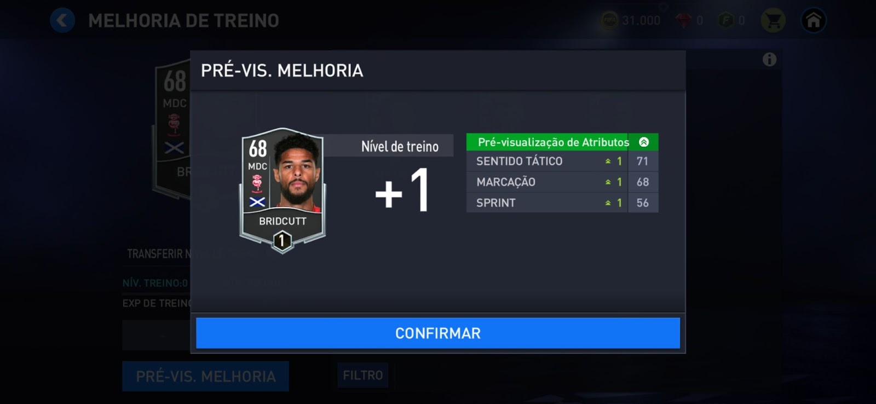
Task: Tap the Scotland flag on Bridcutt card
Action: (257, 202)
